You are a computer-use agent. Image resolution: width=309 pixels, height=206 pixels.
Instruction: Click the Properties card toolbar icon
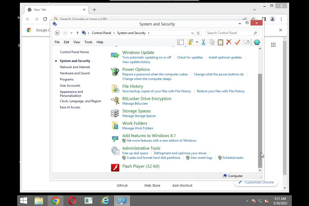[x=246, y=42]
